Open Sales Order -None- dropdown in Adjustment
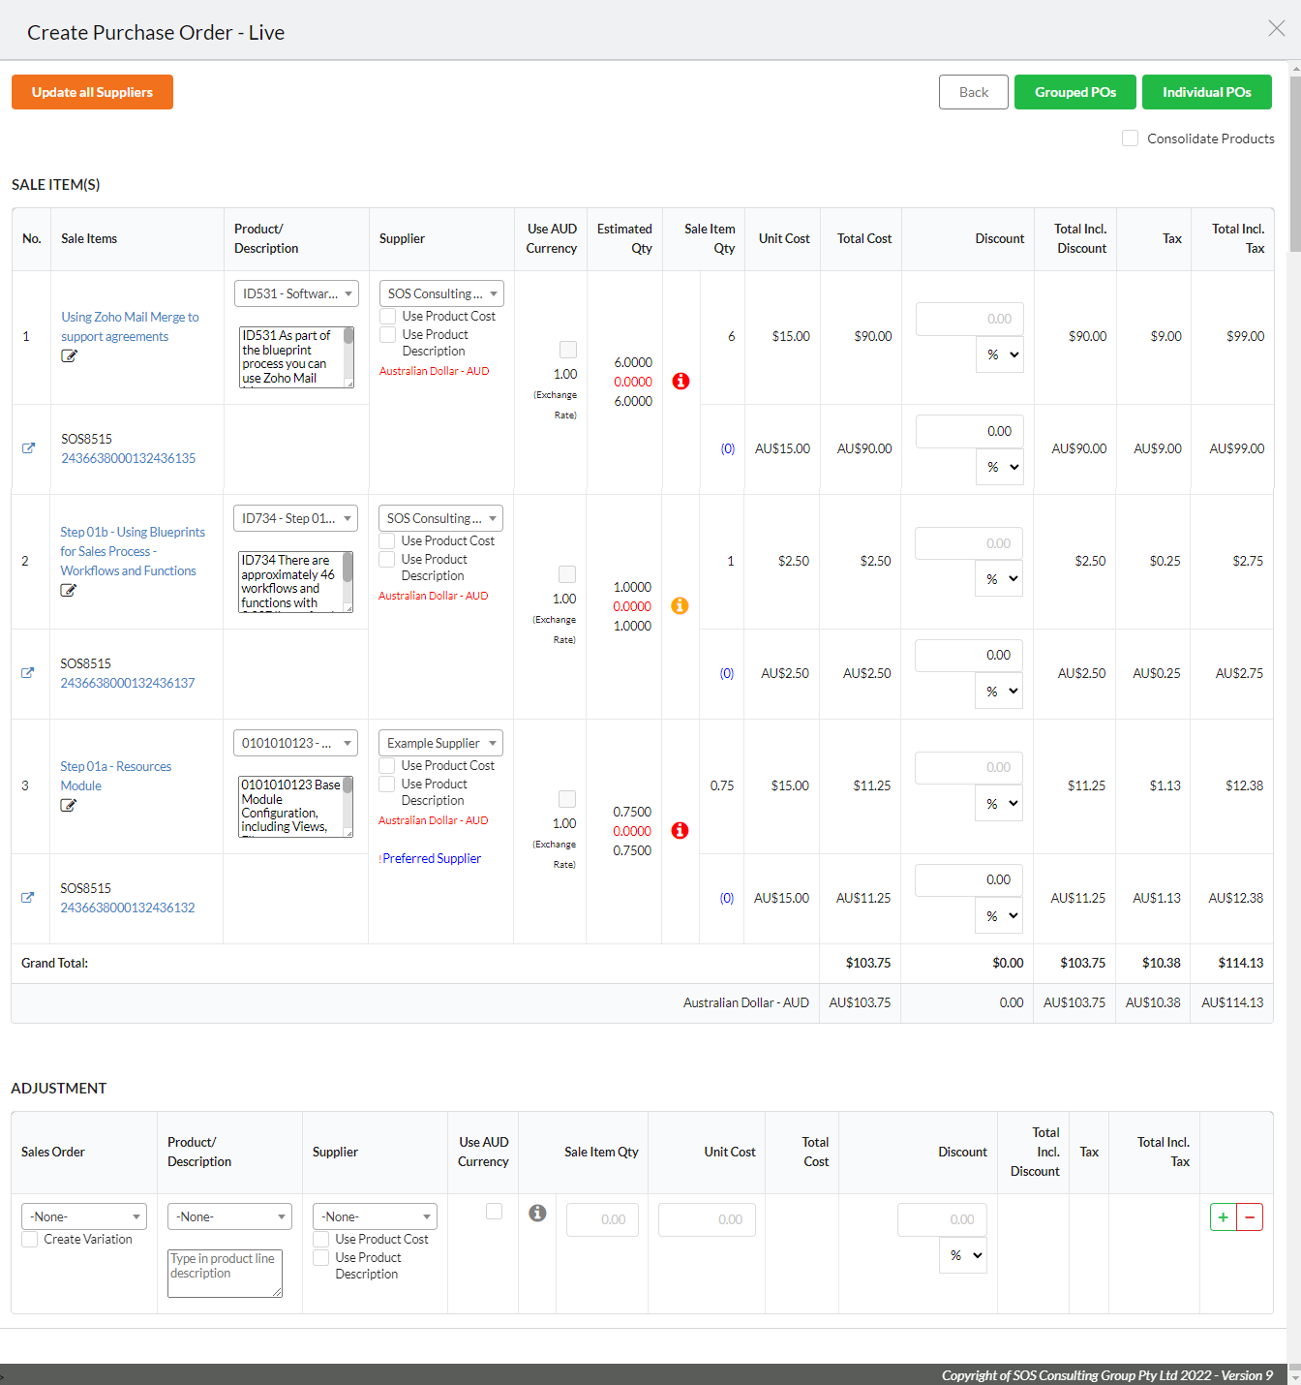The width and height of the screenshot is (1301, 1385). [83, 1216]
